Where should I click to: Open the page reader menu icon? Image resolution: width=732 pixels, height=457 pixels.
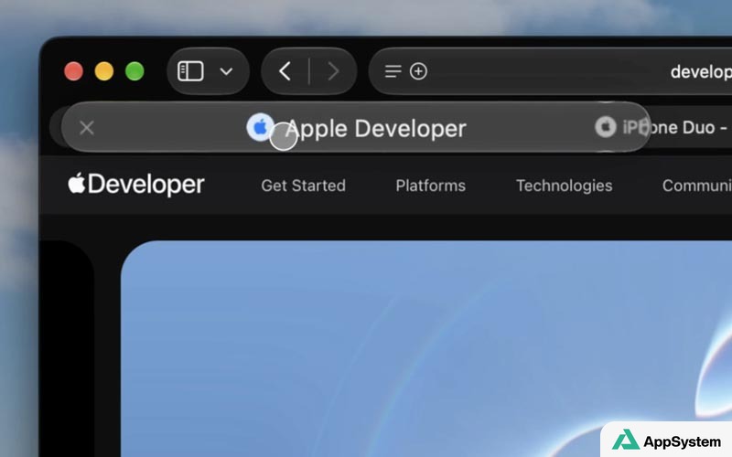(x=393, y=71)
